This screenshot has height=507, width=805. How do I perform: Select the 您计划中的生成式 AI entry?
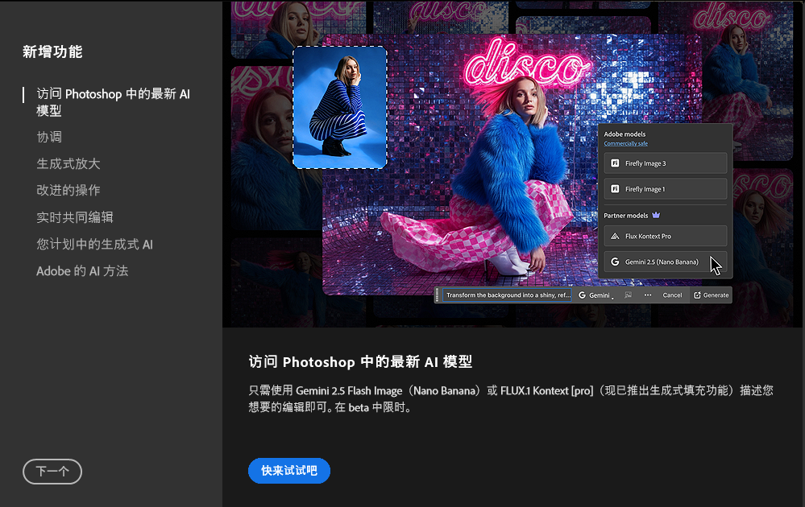(x=94, y=244)
